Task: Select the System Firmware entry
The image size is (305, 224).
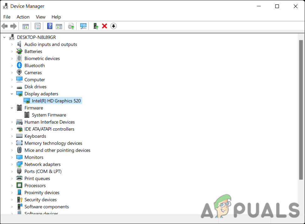Action: pyautogui.click(x=49, y=115)
